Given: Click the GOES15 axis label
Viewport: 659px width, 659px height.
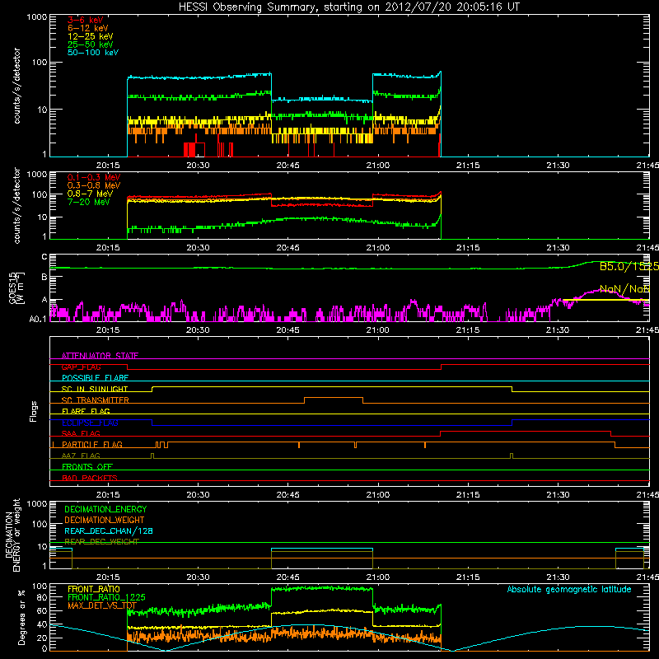Looking at the screenshot, I should click(x=16, y=287).
